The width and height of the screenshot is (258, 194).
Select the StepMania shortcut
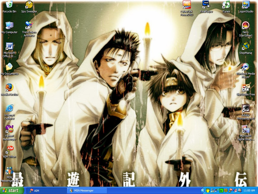click(246, 48)
